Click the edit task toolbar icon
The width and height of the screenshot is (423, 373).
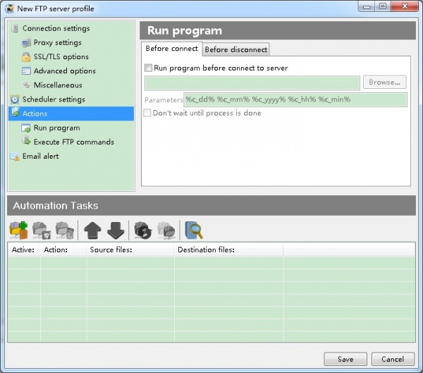42,230
